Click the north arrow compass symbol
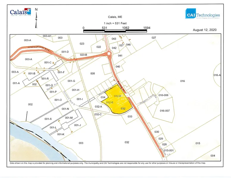This screenshot has height=178, width=231. coord(36,18)
